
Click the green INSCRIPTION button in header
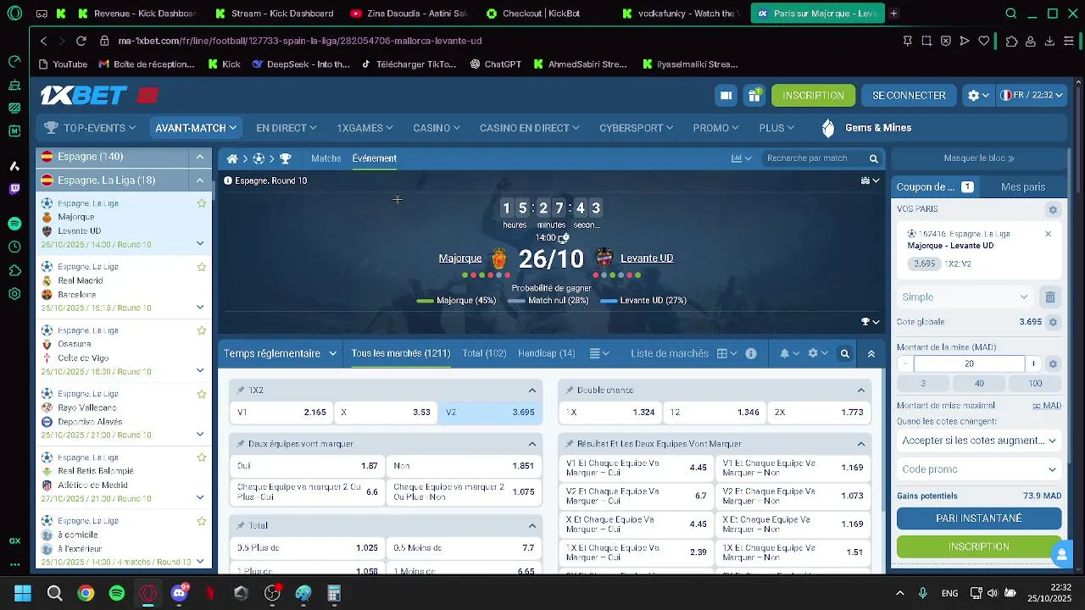[813, 96]
